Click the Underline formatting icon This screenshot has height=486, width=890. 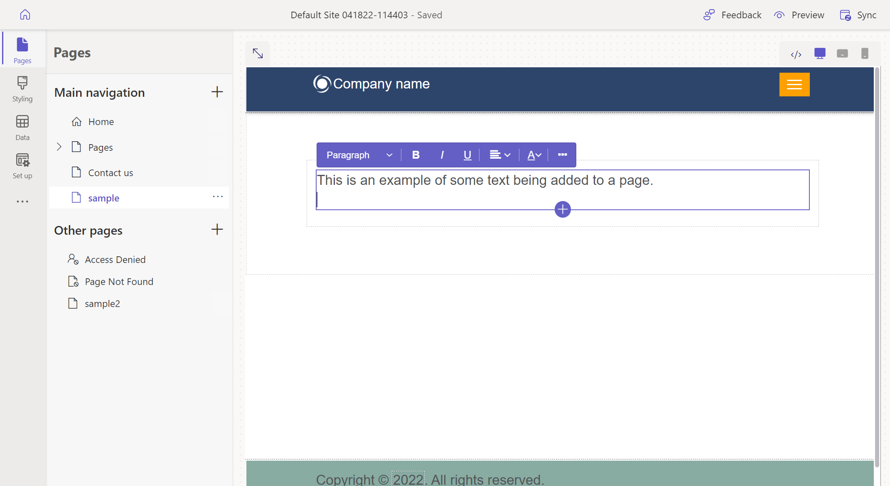[x=467, y=156]
